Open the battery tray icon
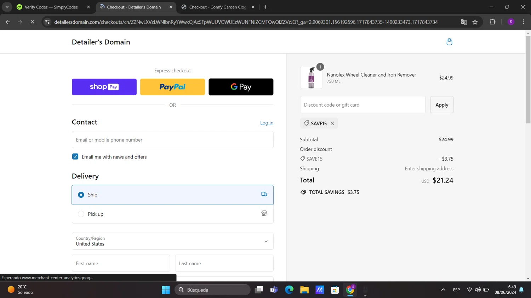531x298 pixels. coord(486,290)
